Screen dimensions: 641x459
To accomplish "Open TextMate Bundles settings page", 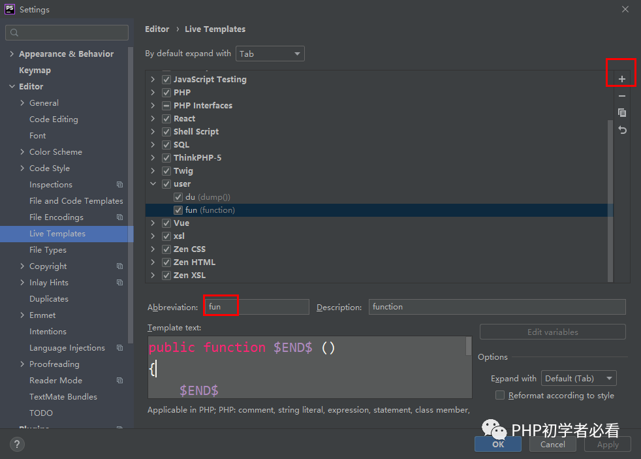I will 63,397.
